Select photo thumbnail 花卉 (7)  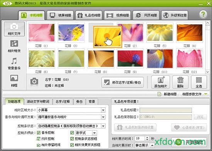click(x=71, y=58)
